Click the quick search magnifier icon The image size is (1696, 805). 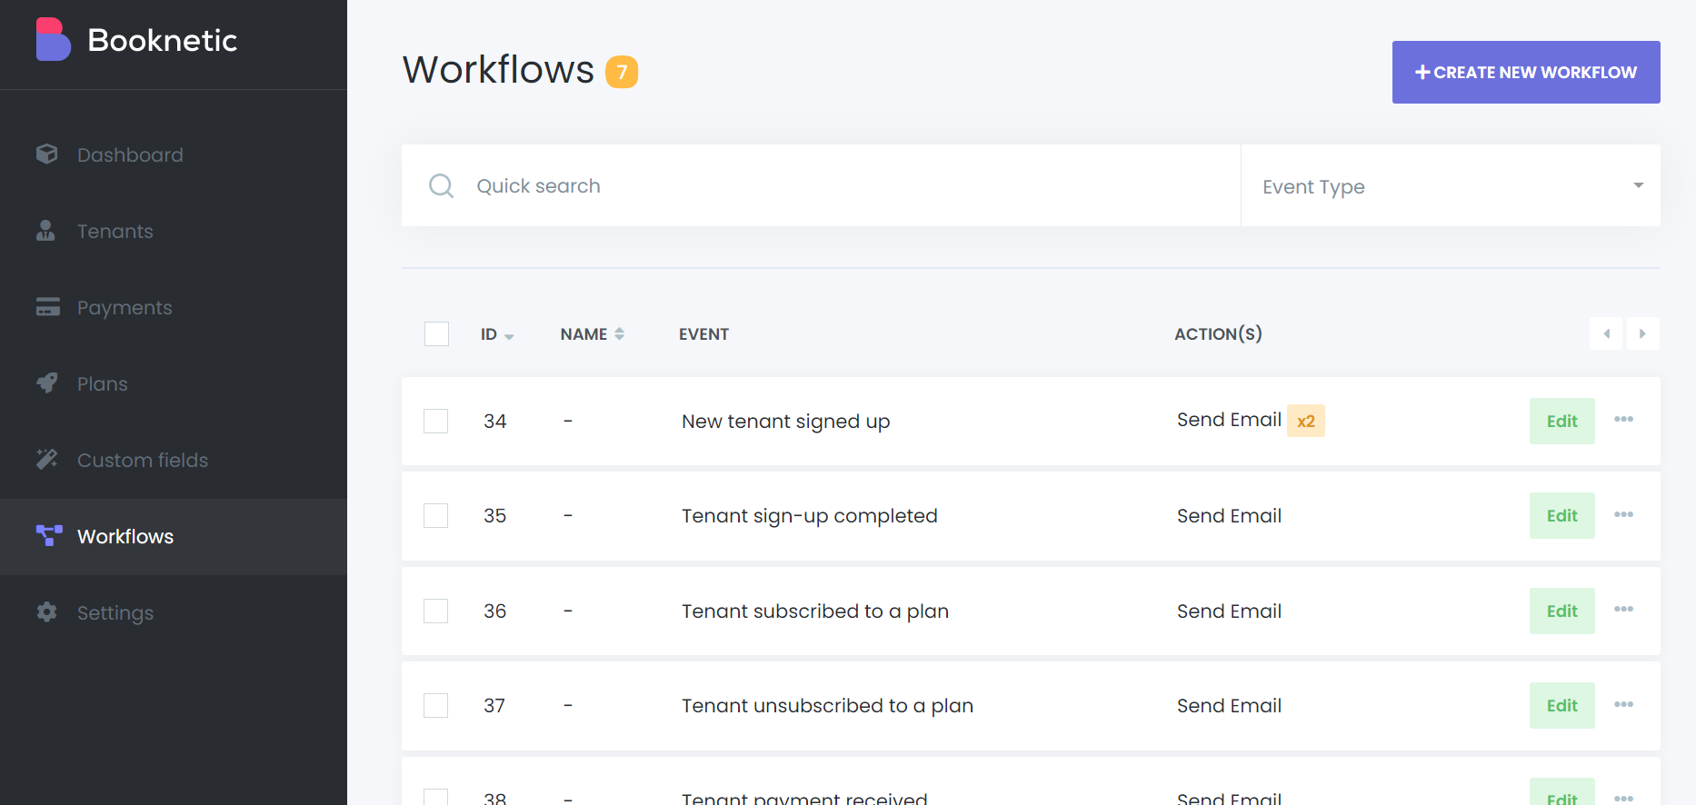tap(441, 186)
